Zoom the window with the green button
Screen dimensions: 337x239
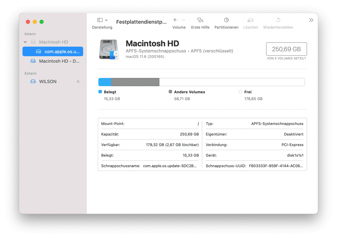[42, 22]
